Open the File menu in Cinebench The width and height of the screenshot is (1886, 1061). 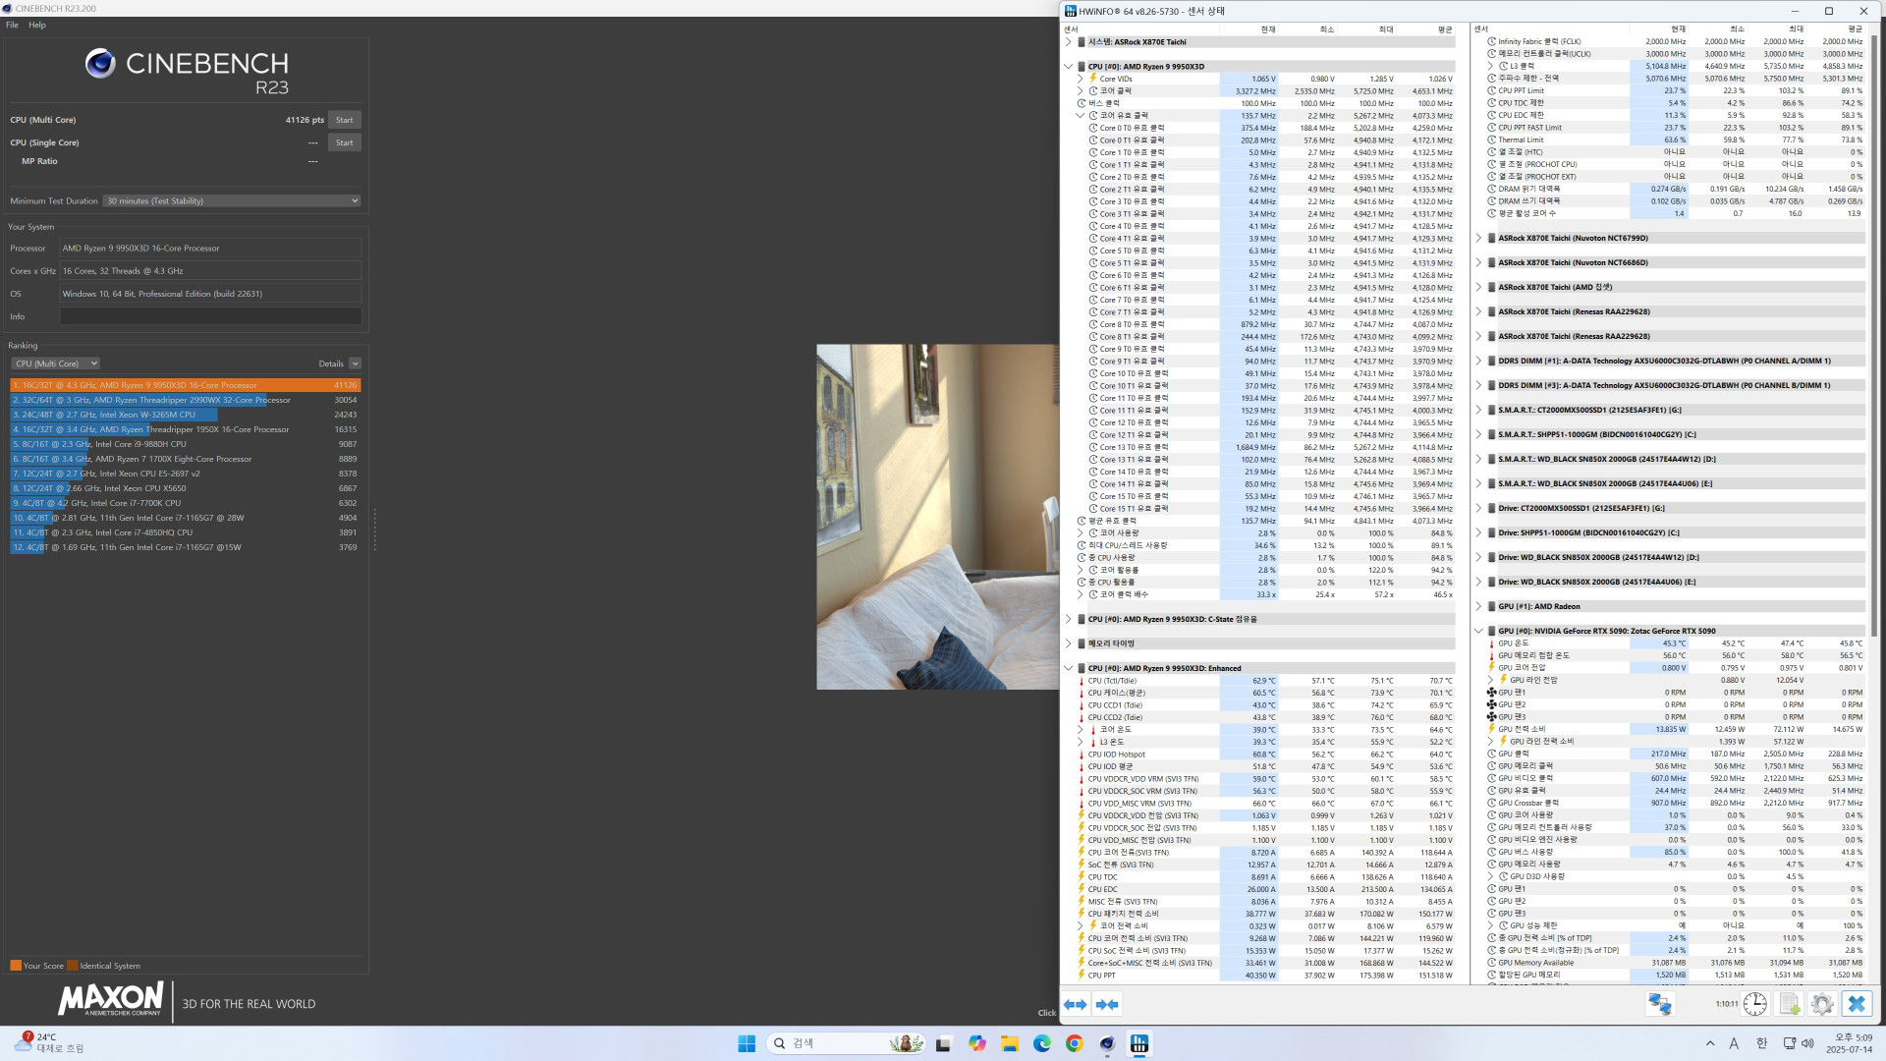click(x=12, y=26)
